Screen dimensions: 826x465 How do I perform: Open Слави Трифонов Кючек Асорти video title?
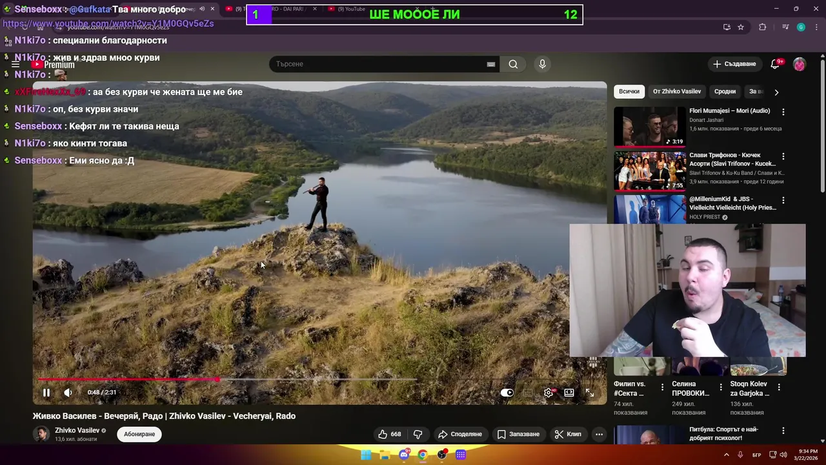pyautogui.click(x=732, y=160)
